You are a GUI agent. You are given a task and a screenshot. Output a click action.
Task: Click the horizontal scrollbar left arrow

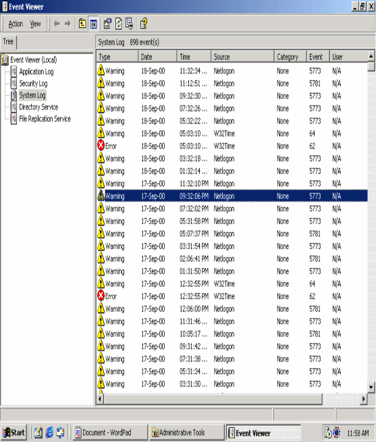[x=100, y=399]
